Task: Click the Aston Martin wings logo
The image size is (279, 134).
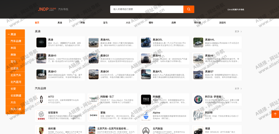Action: pos(93,100)
